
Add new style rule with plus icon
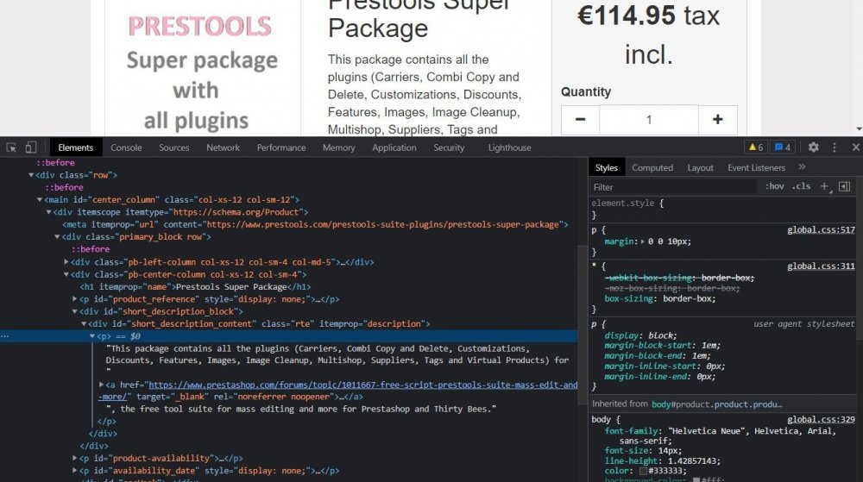click(824, 186)
